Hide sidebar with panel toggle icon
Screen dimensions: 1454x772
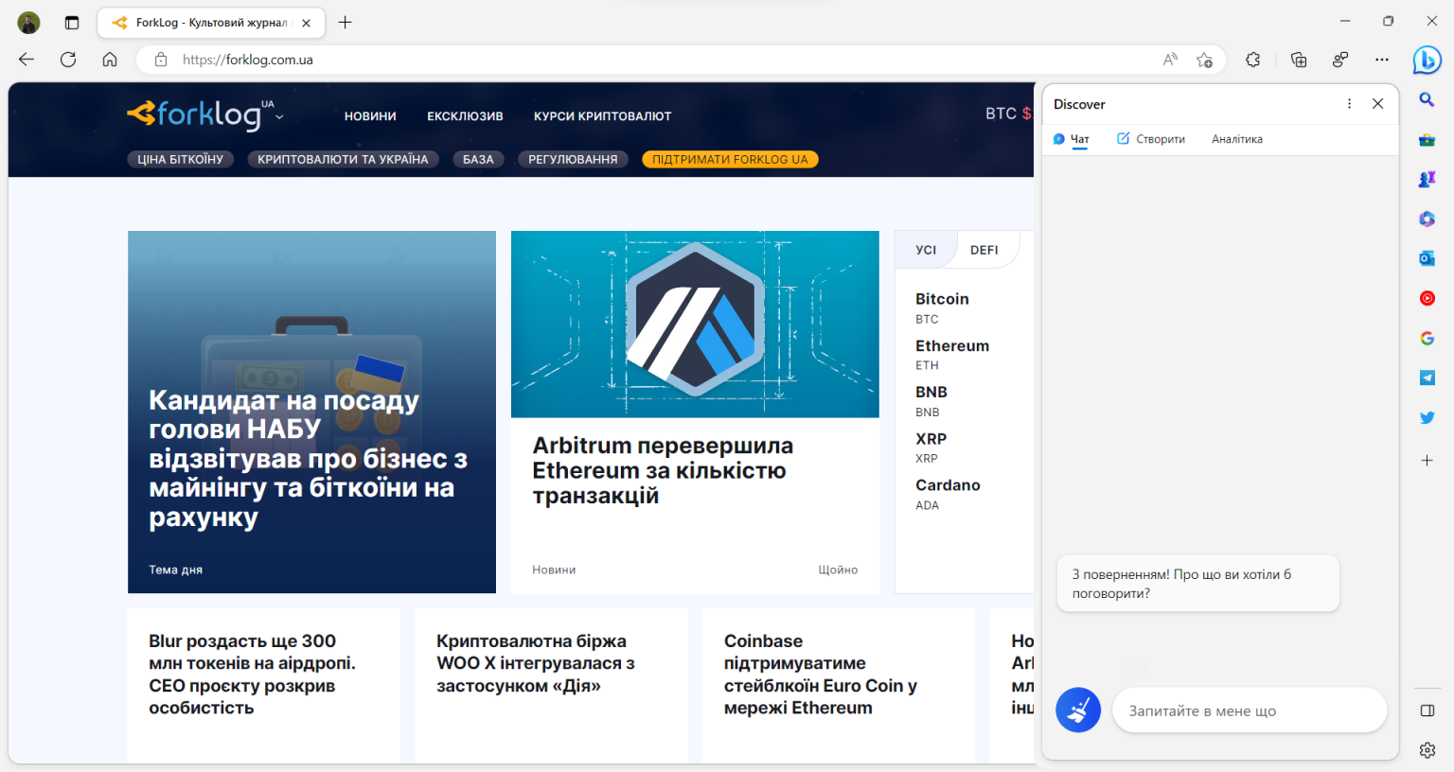(x=1427, y=711)
